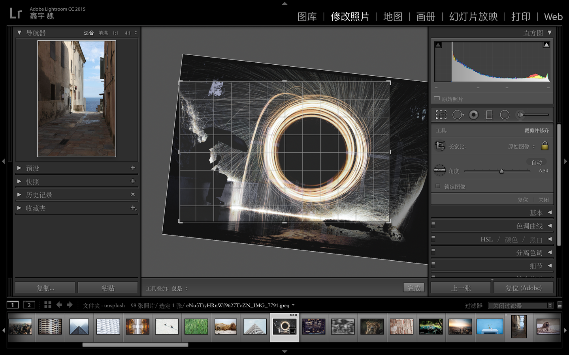This screenshot has height=355, width=569.
Task: Toggle highlight clipping indicator in histogram
Action: [546, 45]
